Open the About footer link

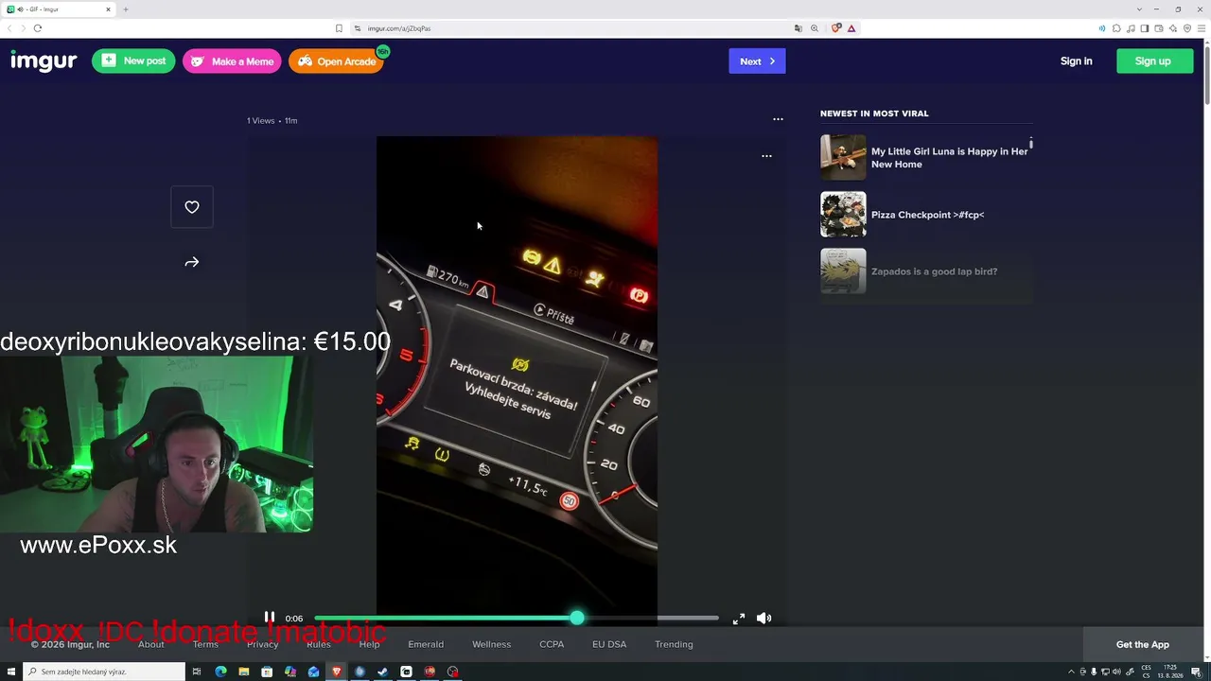pyautogui.click(x=150, y=644)
